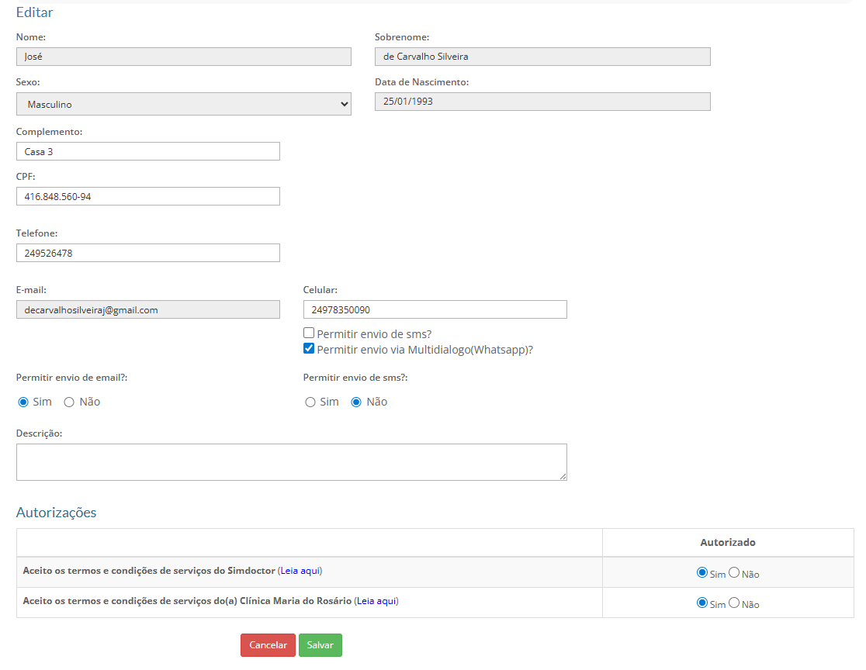
Task: Select 'Não' for Permitir envio de email
Action: [69, 402]
